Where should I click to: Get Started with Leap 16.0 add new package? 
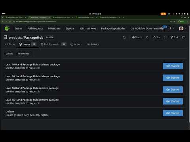click(x=173, y=66)
